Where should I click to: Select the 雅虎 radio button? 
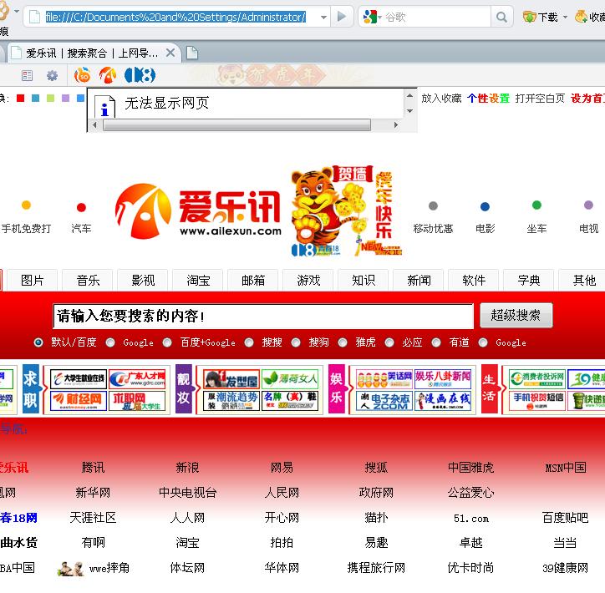click(x=343, y=342)
